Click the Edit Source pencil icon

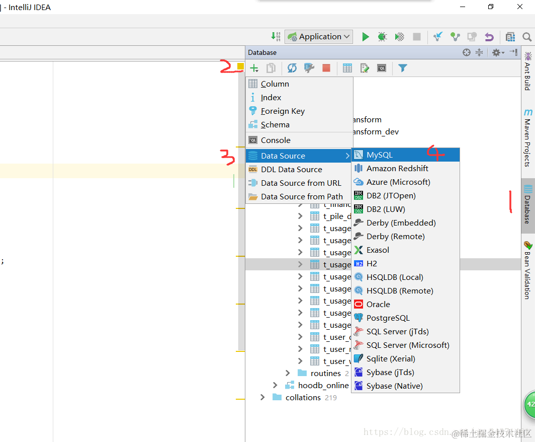tap(365, 68)
